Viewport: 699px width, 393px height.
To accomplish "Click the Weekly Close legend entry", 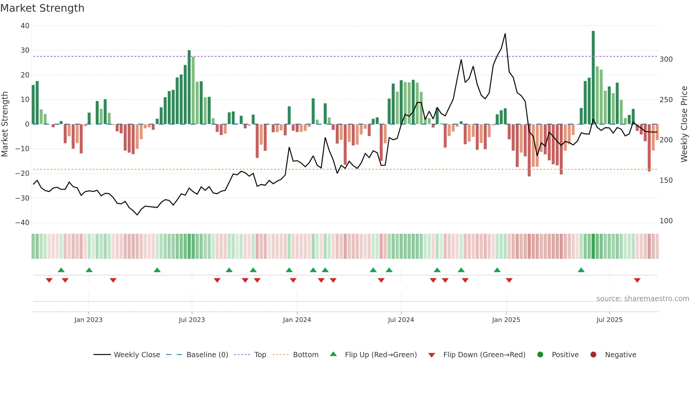I will click(127, 355).
